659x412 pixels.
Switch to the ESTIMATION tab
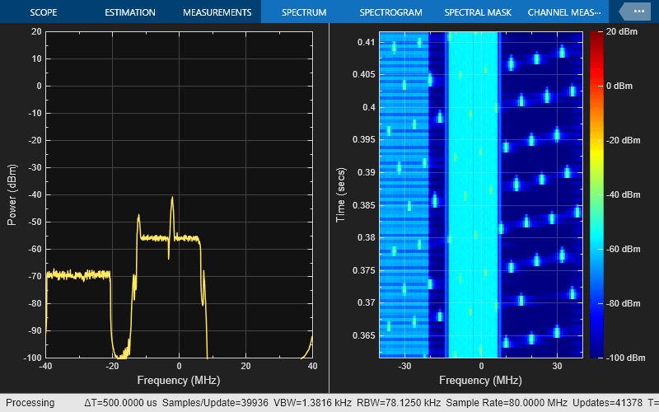129,12
